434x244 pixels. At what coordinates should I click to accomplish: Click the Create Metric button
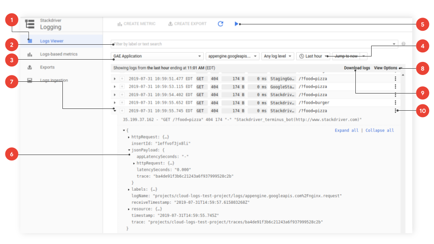tap(137, 24)
